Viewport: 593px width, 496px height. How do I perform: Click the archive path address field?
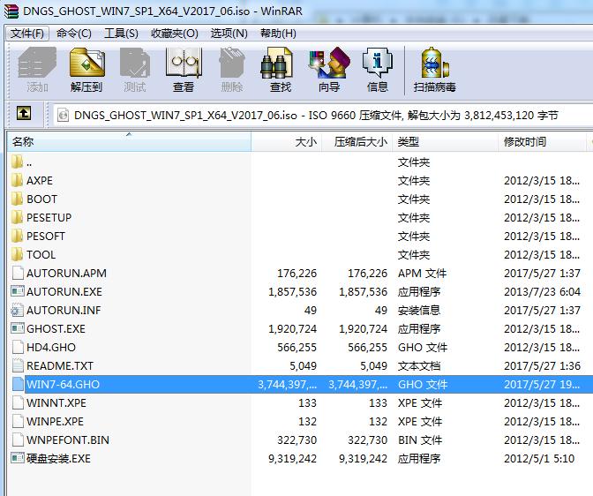coord(323,115)
